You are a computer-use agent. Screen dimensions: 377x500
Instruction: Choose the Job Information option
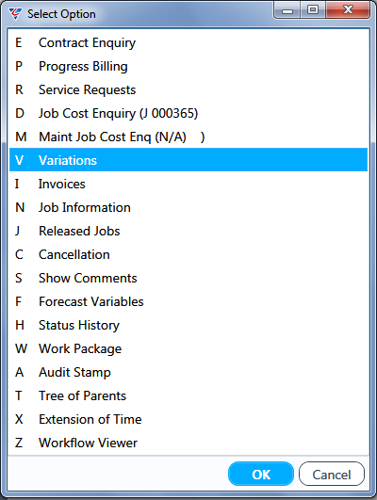click(x=188, y=207)
